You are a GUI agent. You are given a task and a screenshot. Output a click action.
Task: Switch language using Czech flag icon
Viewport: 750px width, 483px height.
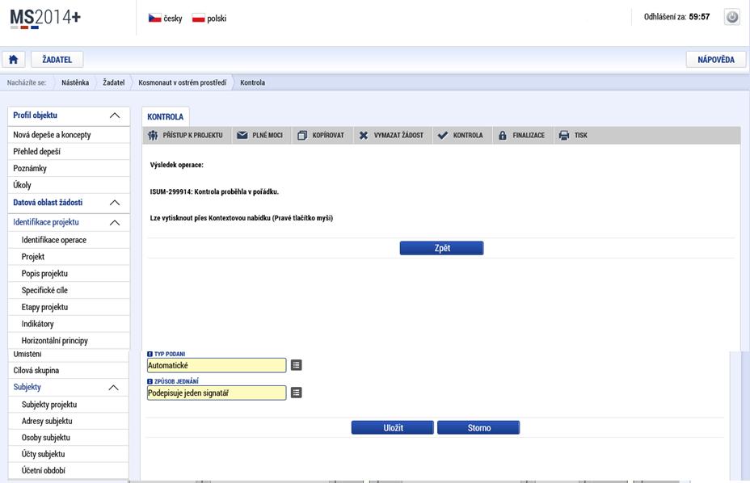click(154, 18)
